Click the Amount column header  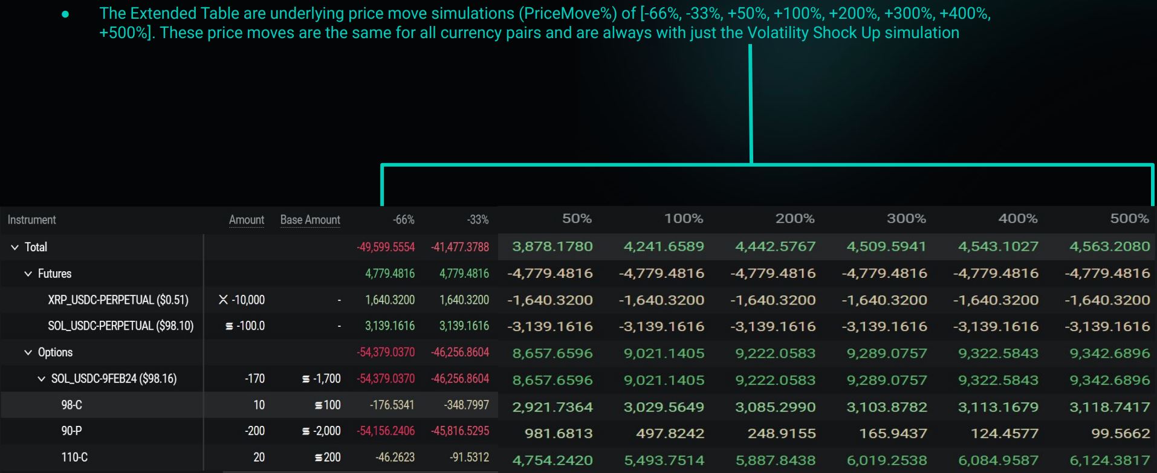coord(246,219)
